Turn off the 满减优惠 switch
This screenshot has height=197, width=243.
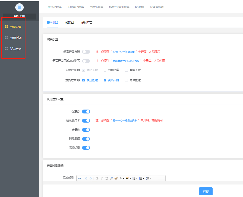click(86, 148)
